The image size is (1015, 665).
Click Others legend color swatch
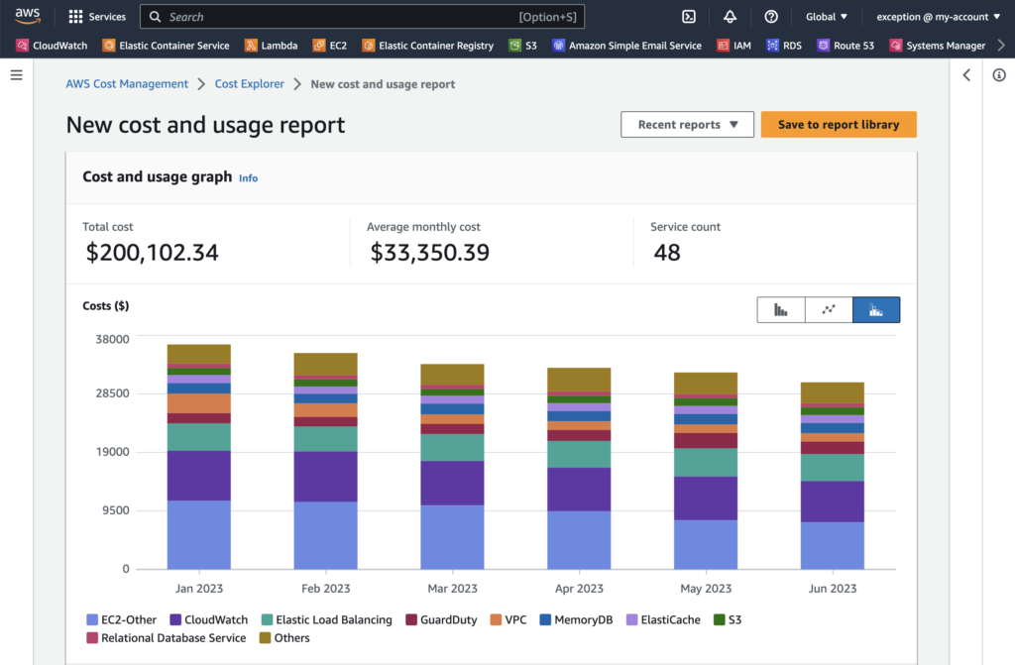(266, 638)
